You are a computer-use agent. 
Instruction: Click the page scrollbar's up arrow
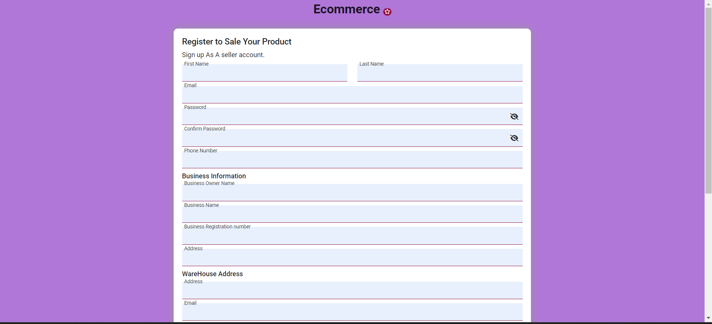(x=708, y=3)
